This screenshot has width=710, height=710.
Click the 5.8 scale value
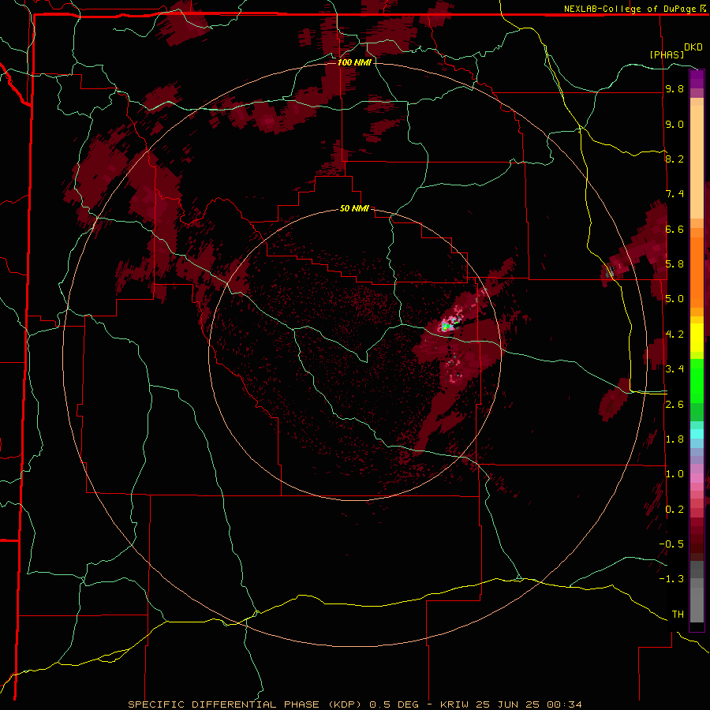pos(674,264)
